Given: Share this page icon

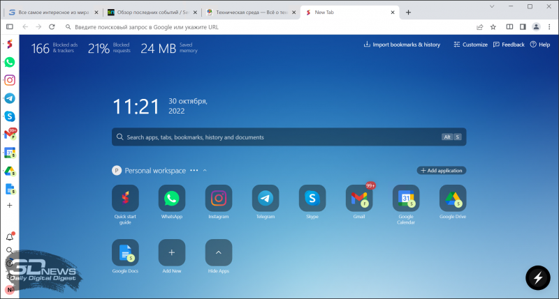Looking at the screenshot, I should 480,27.
